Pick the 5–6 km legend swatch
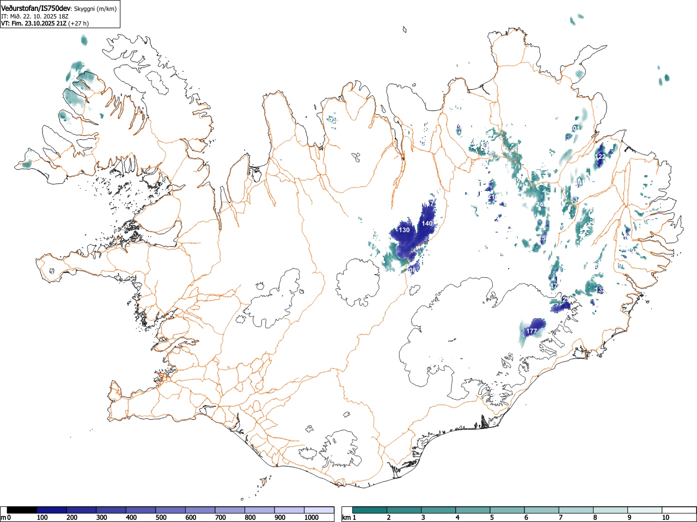Screen dimensions: 697x522 [508, 510]
